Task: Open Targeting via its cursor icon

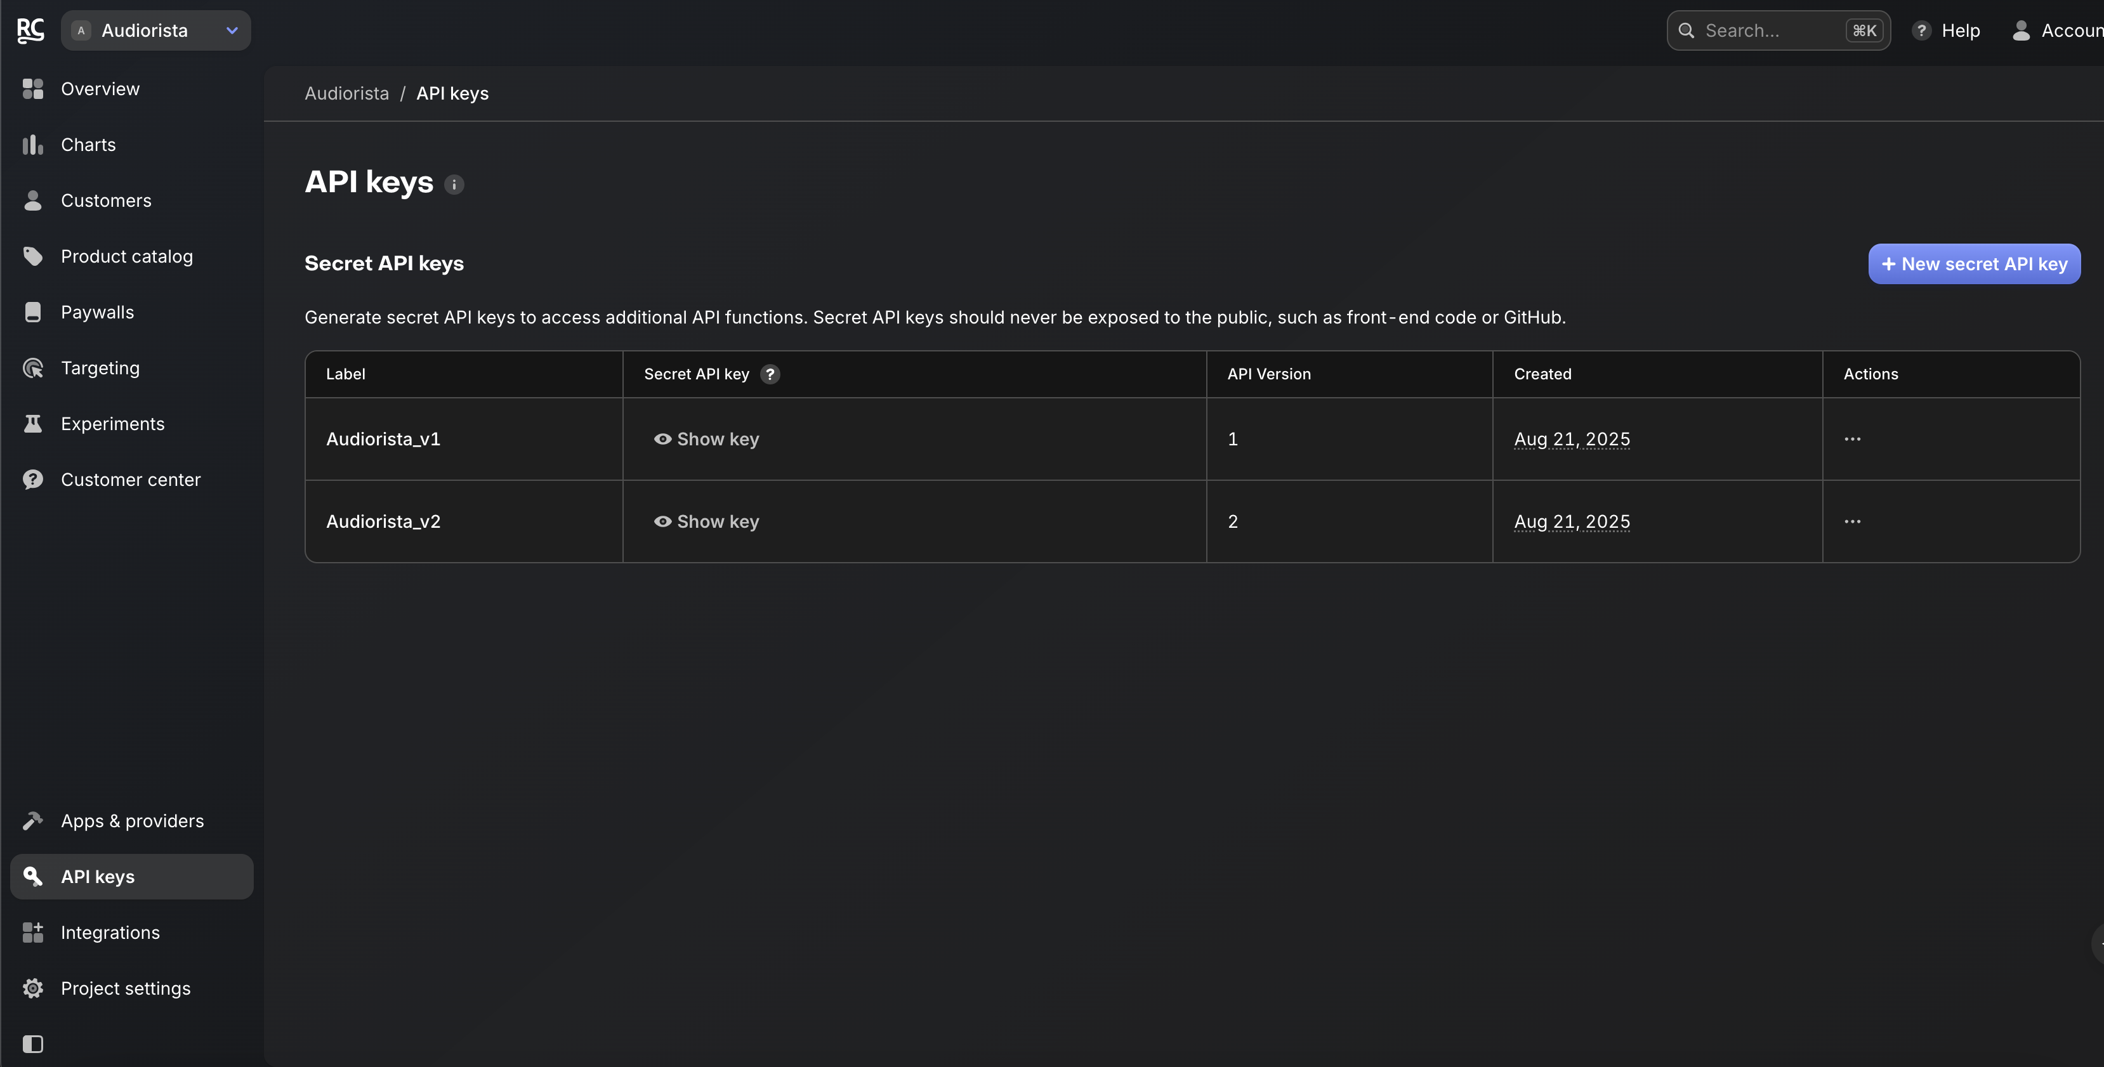Action: [x=32, y=368]
